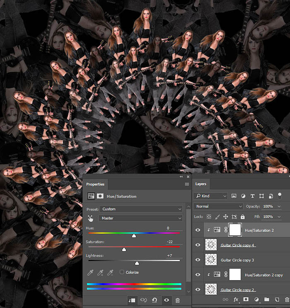Toggle mask link on Hue/Saturation 2
This screenshot has width=290, height=308.
tap(226, 230)
